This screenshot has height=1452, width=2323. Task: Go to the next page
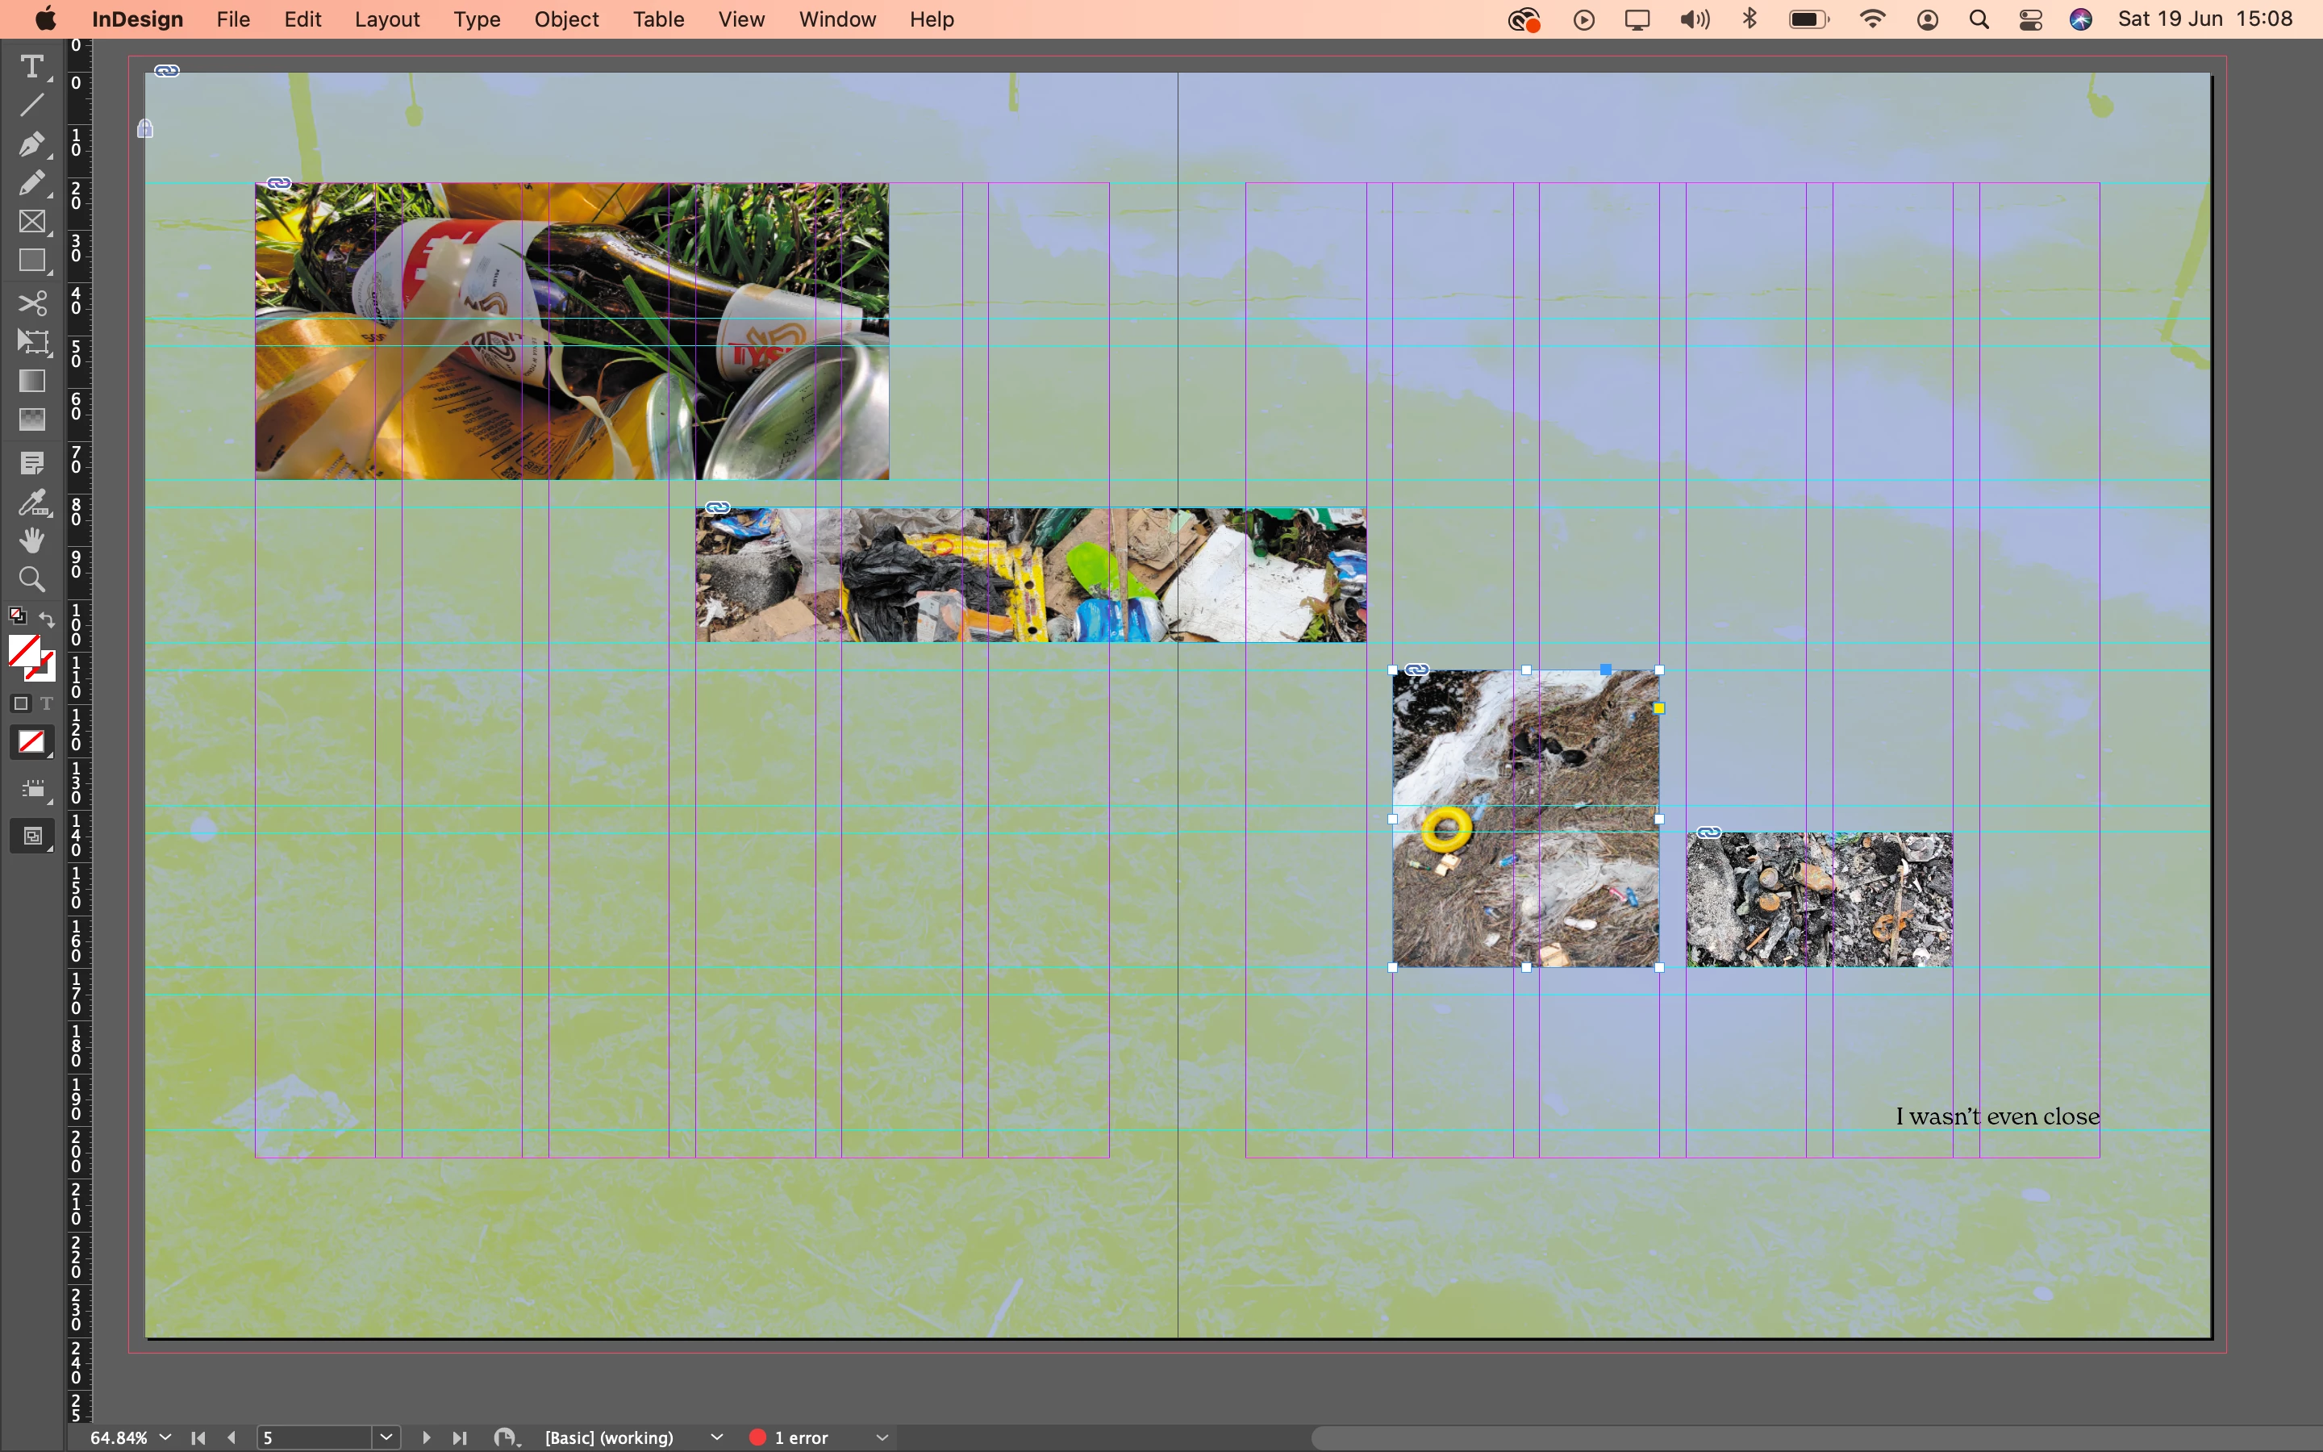point(426,1437)
